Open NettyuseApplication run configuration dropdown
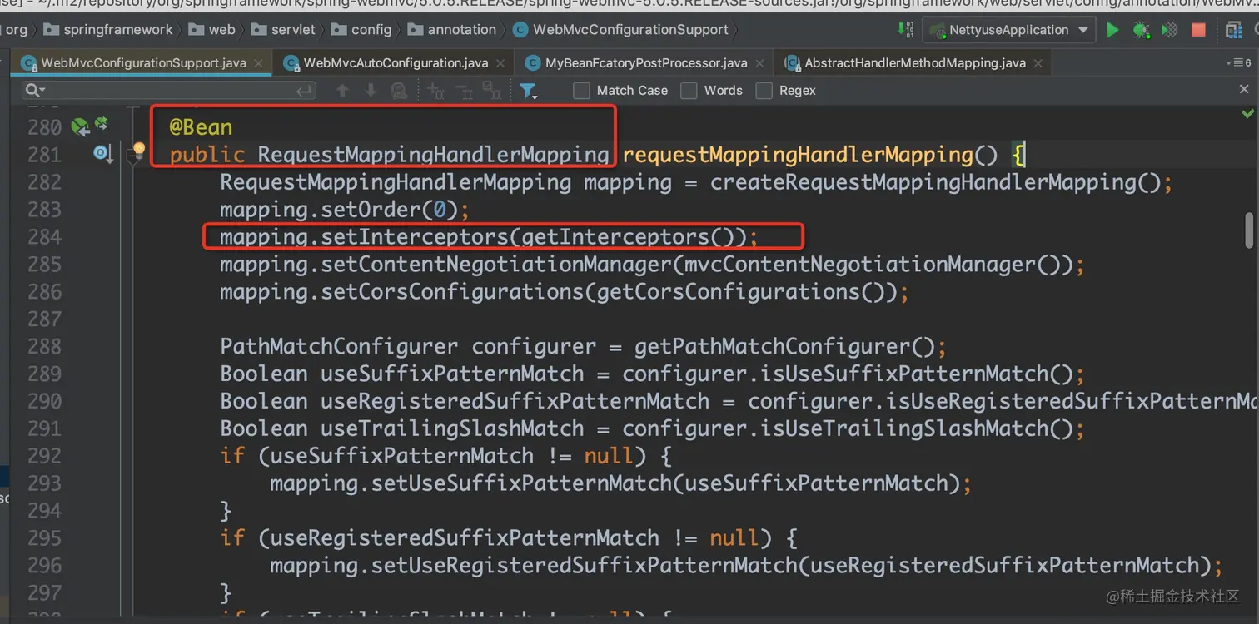This screenshot has height=624, width=1259. [x=1009, y=30]
